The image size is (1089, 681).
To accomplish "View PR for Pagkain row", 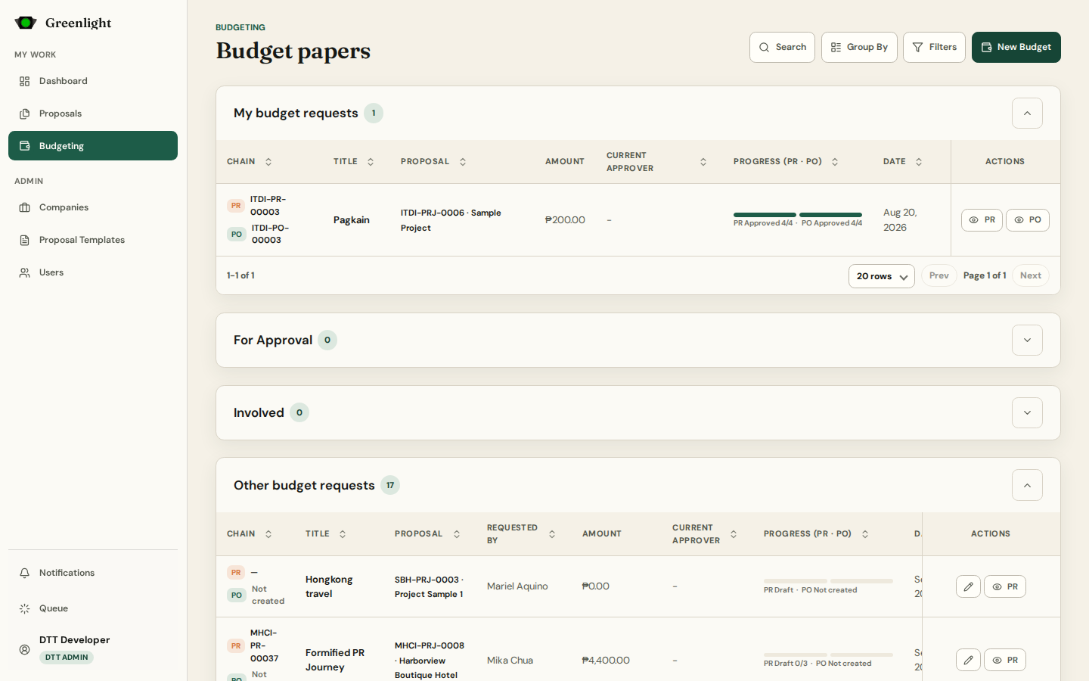I will coord(982,220).
